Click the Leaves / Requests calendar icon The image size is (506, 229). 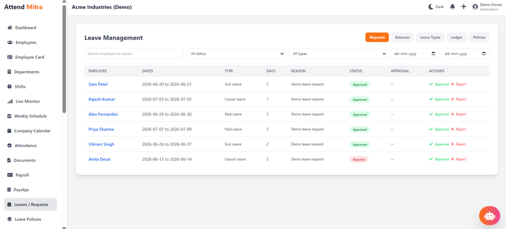click(9, 204)
